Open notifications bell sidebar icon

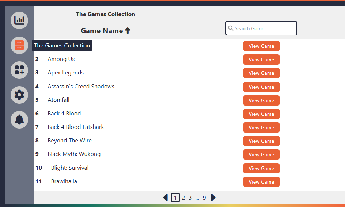tap(19, 120)
